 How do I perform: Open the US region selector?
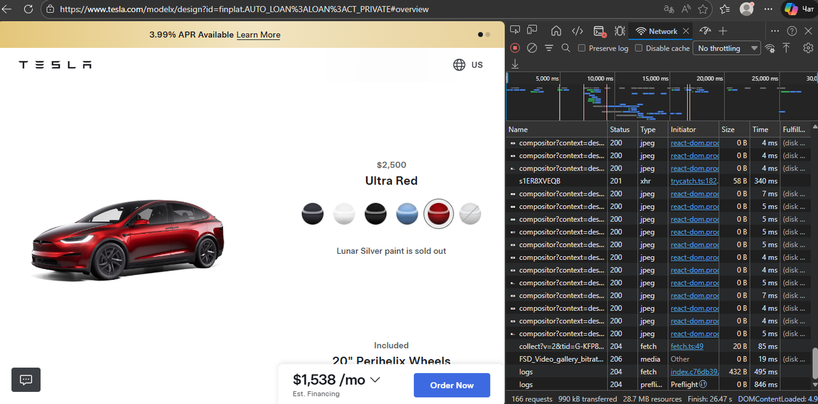coord(468,65)
